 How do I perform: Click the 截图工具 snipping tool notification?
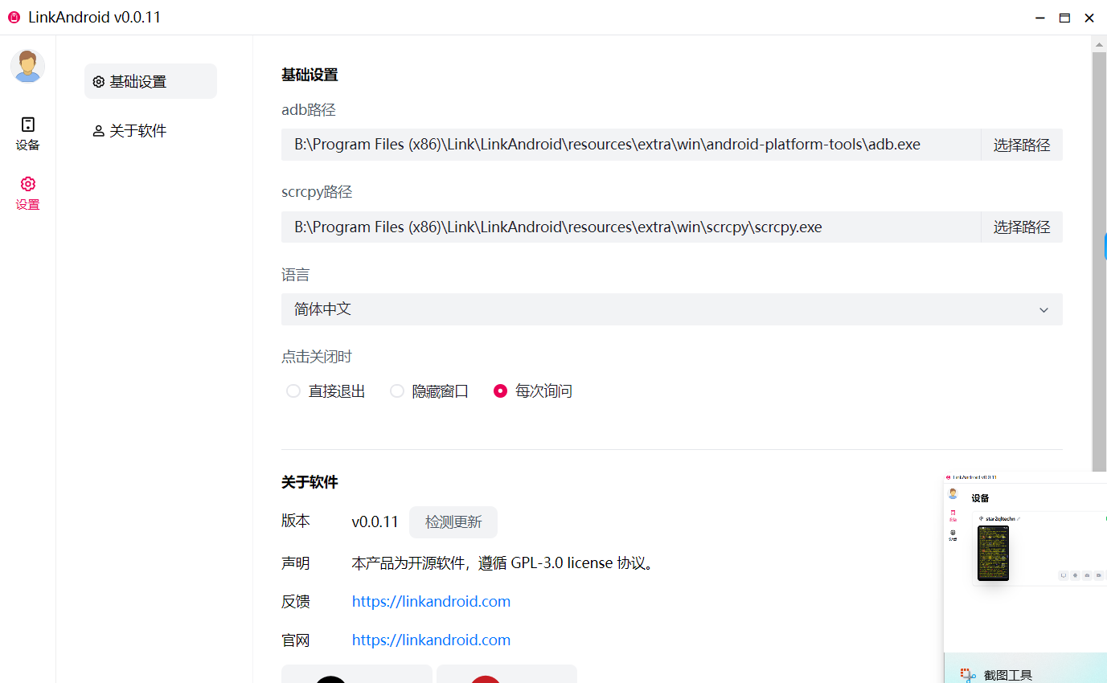coord(1025,669)
